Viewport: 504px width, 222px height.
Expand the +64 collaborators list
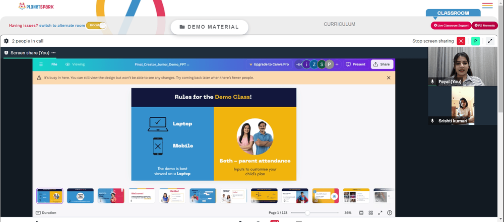[x=298, y=64]
